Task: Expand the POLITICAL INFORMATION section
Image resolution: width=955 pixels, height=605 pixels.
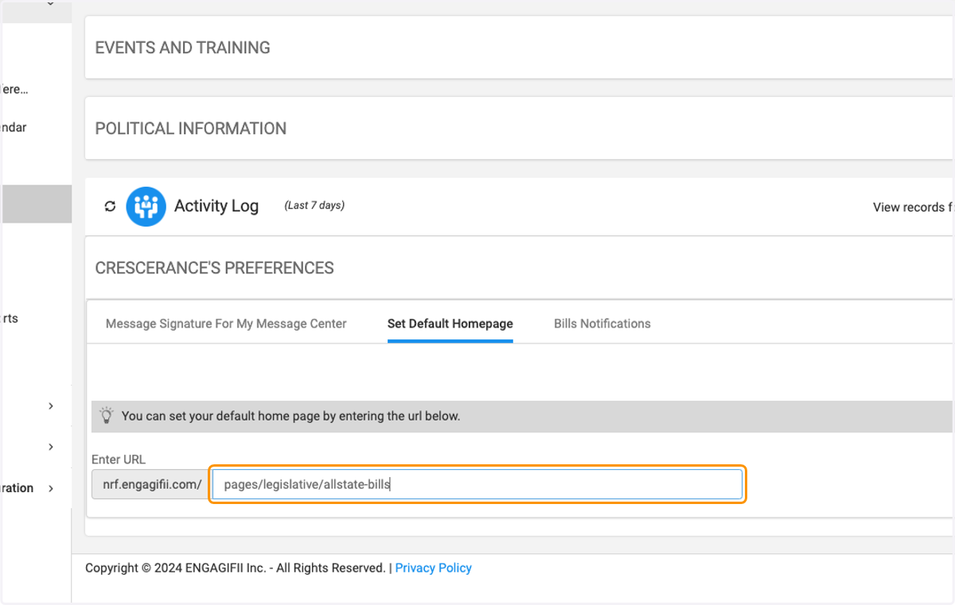Action: click(190, 129)
